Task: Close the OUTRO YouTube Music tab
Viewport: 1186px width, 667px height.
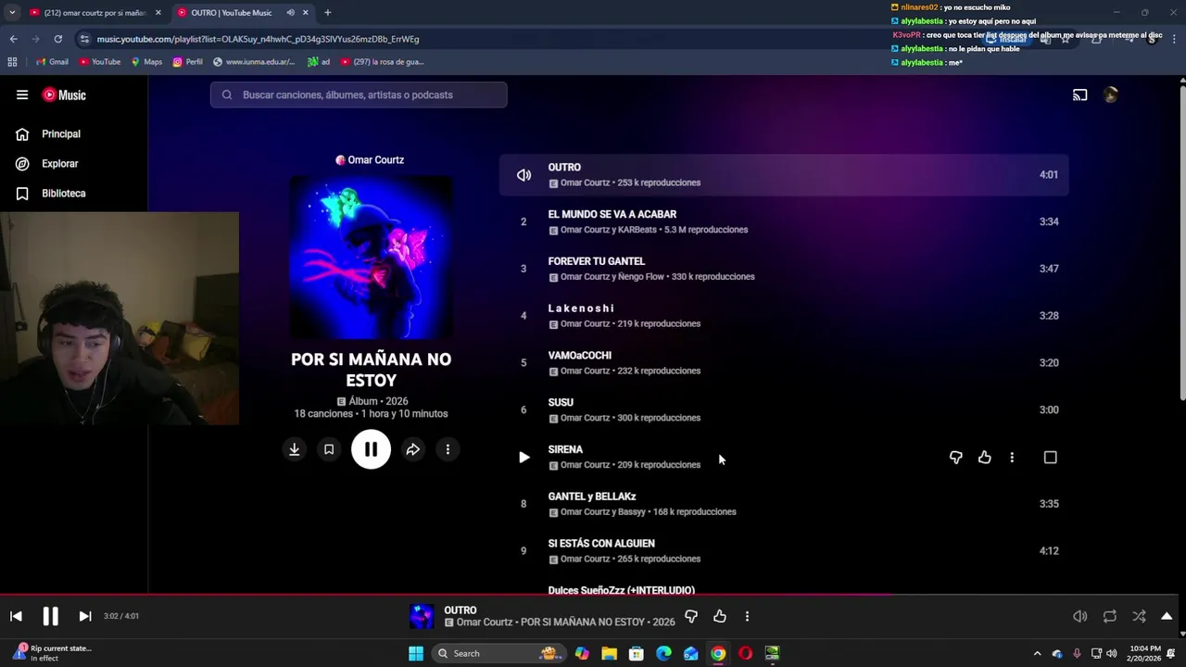Action: click(305, 13)
